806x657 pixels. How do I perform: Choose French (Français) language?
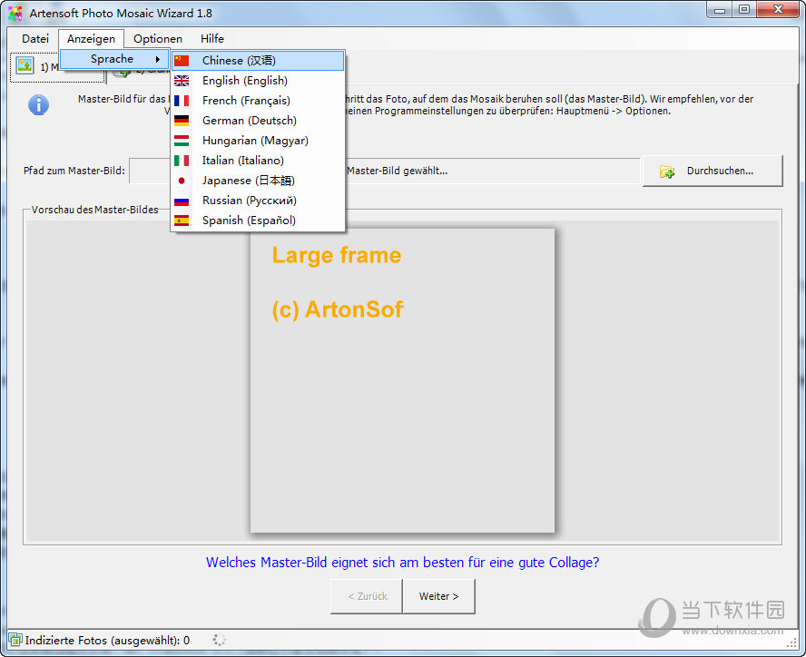[x=258, y=101]
